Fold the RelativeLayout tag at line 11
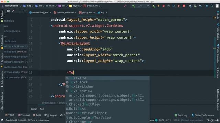The height and width of the screenshot is (123, 220). 41,43
